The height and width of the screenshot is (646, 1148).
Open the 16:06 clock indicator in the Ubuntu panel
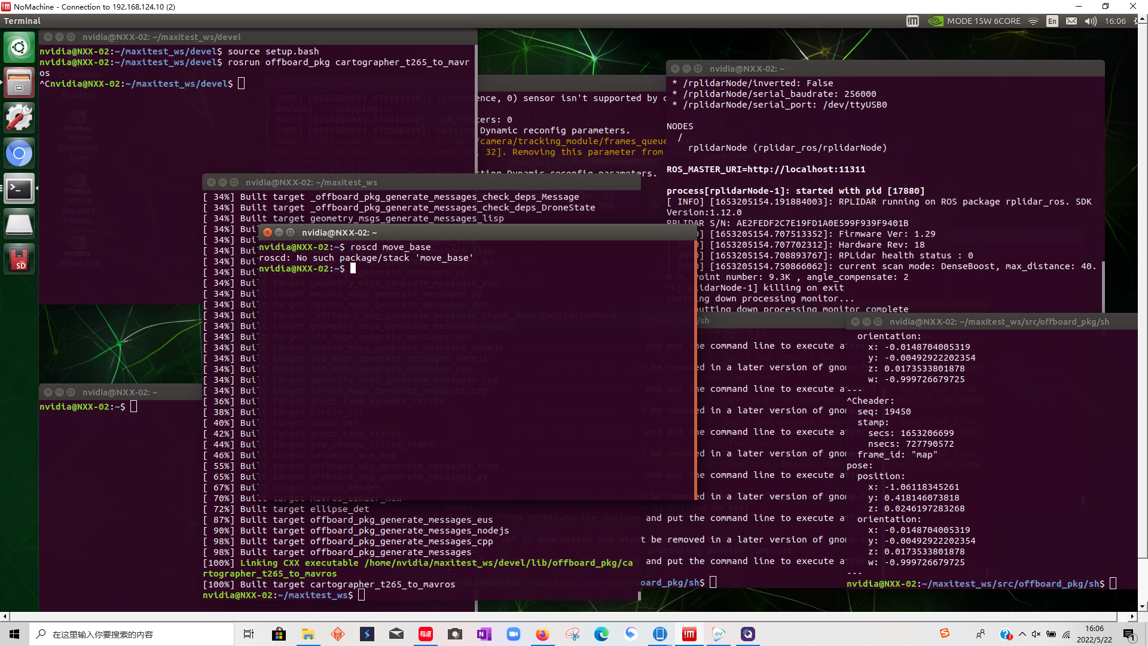point(1115,21)
